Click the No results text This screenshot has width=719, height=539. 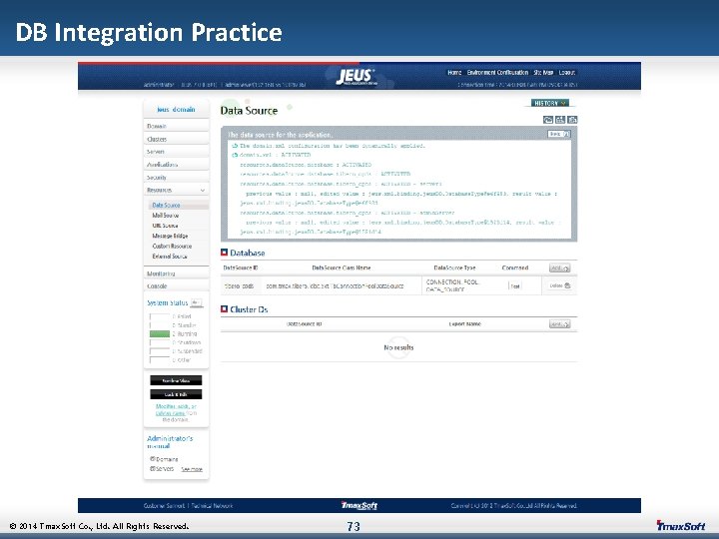point(398,347)
